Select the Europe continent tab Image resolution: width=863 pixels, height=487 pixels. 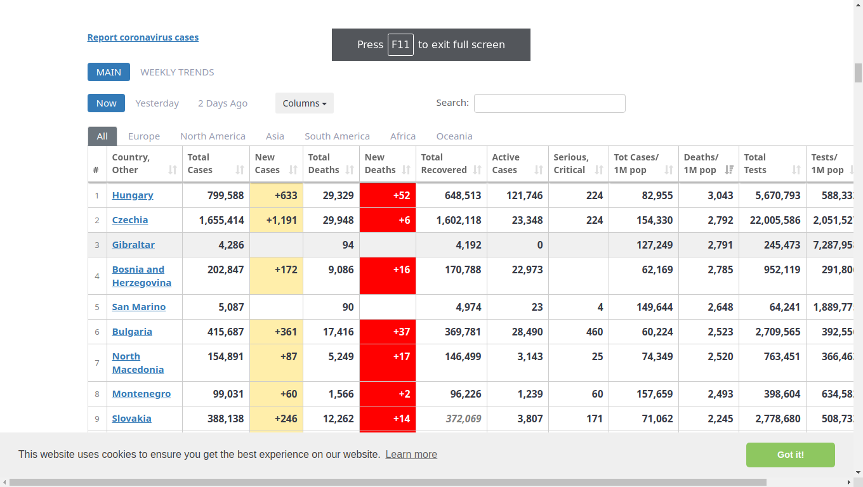[x=144, y=136]
